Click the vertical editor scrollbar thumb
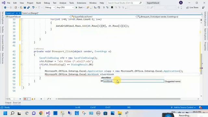This screenshot has width=208, height=117. pos(201,64)
